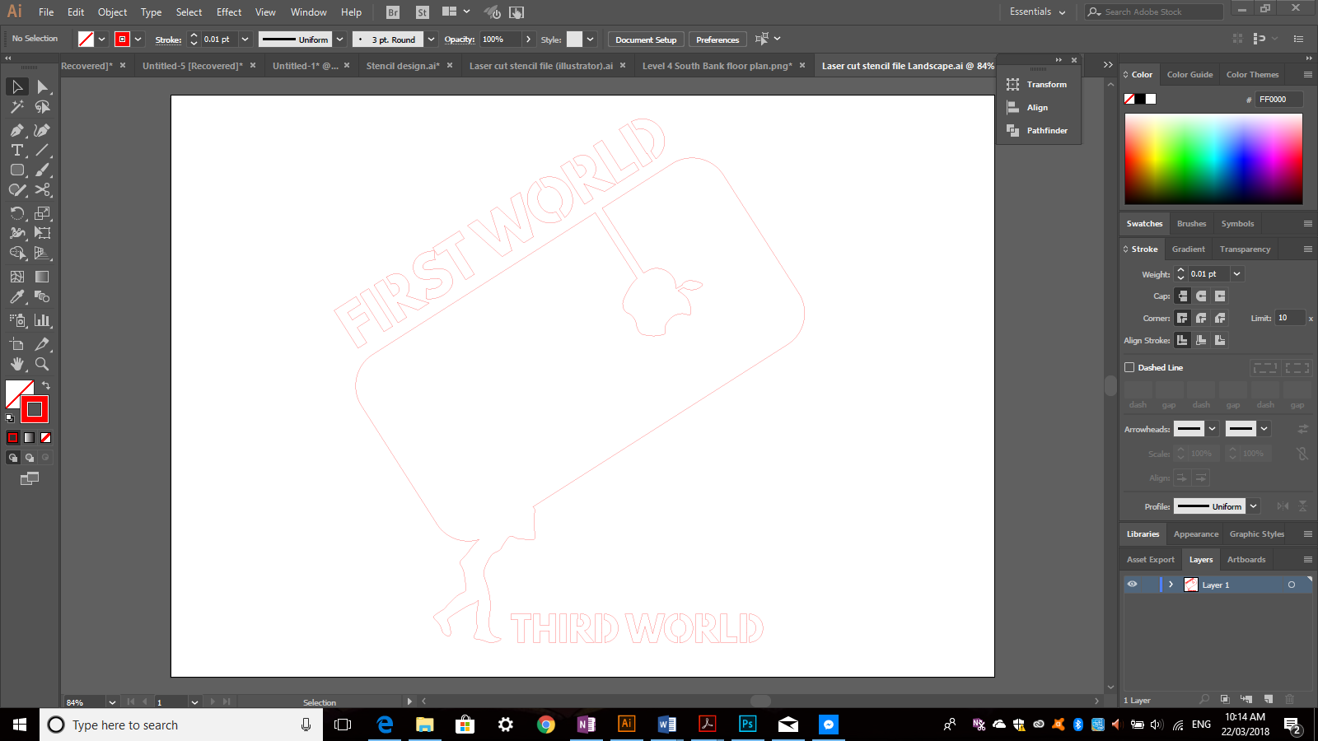1318x741 pixels.
Task: Select the Artboard tool
Action: point(17,344)
